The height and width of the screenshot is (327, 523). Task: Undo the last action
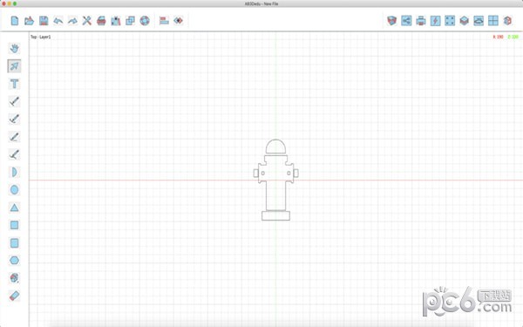tap(58, 21)
